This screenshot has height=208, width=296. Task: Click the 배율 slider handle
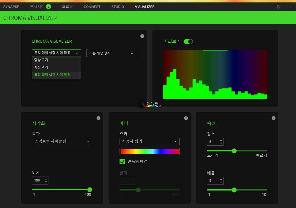pos(234,190)
